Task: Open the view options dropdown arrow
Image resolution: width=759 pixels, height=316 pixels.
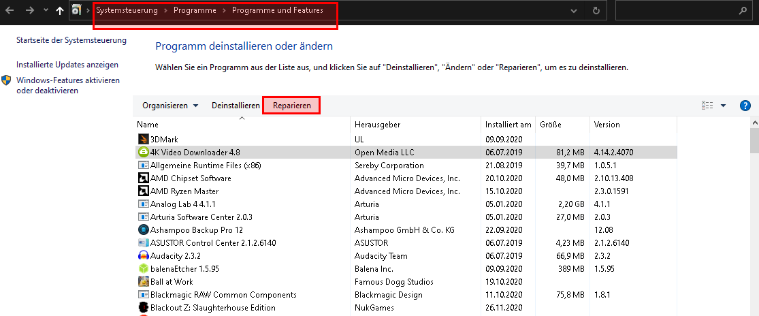Action: click(723, 106)
